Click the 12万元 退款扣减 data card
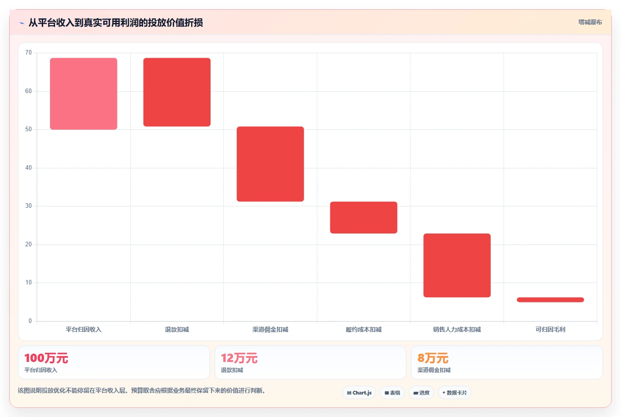 point(310,362)
